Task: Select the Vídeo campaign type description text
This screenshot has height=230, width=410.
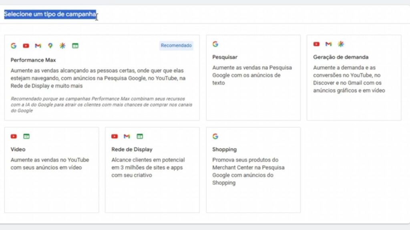Action: pyautogui.click(x=50, y=164)
